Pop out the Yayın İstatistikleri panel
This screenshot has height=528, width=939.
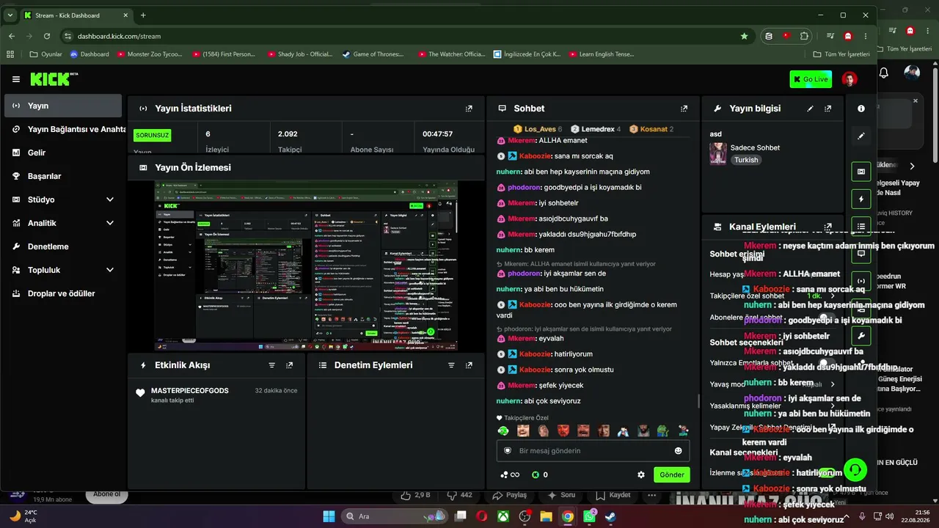[469, 109]
